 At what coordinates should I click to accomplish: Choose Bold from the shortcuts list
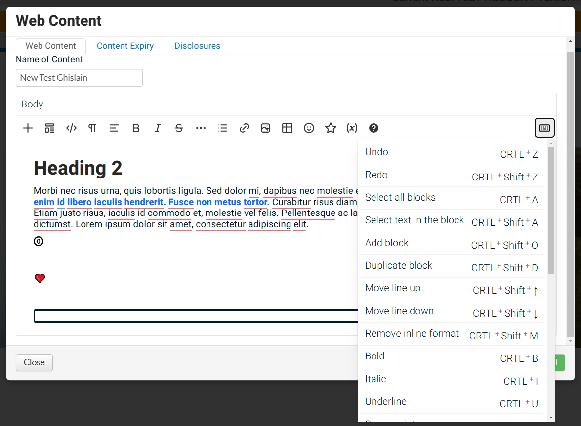click(452, 357)
